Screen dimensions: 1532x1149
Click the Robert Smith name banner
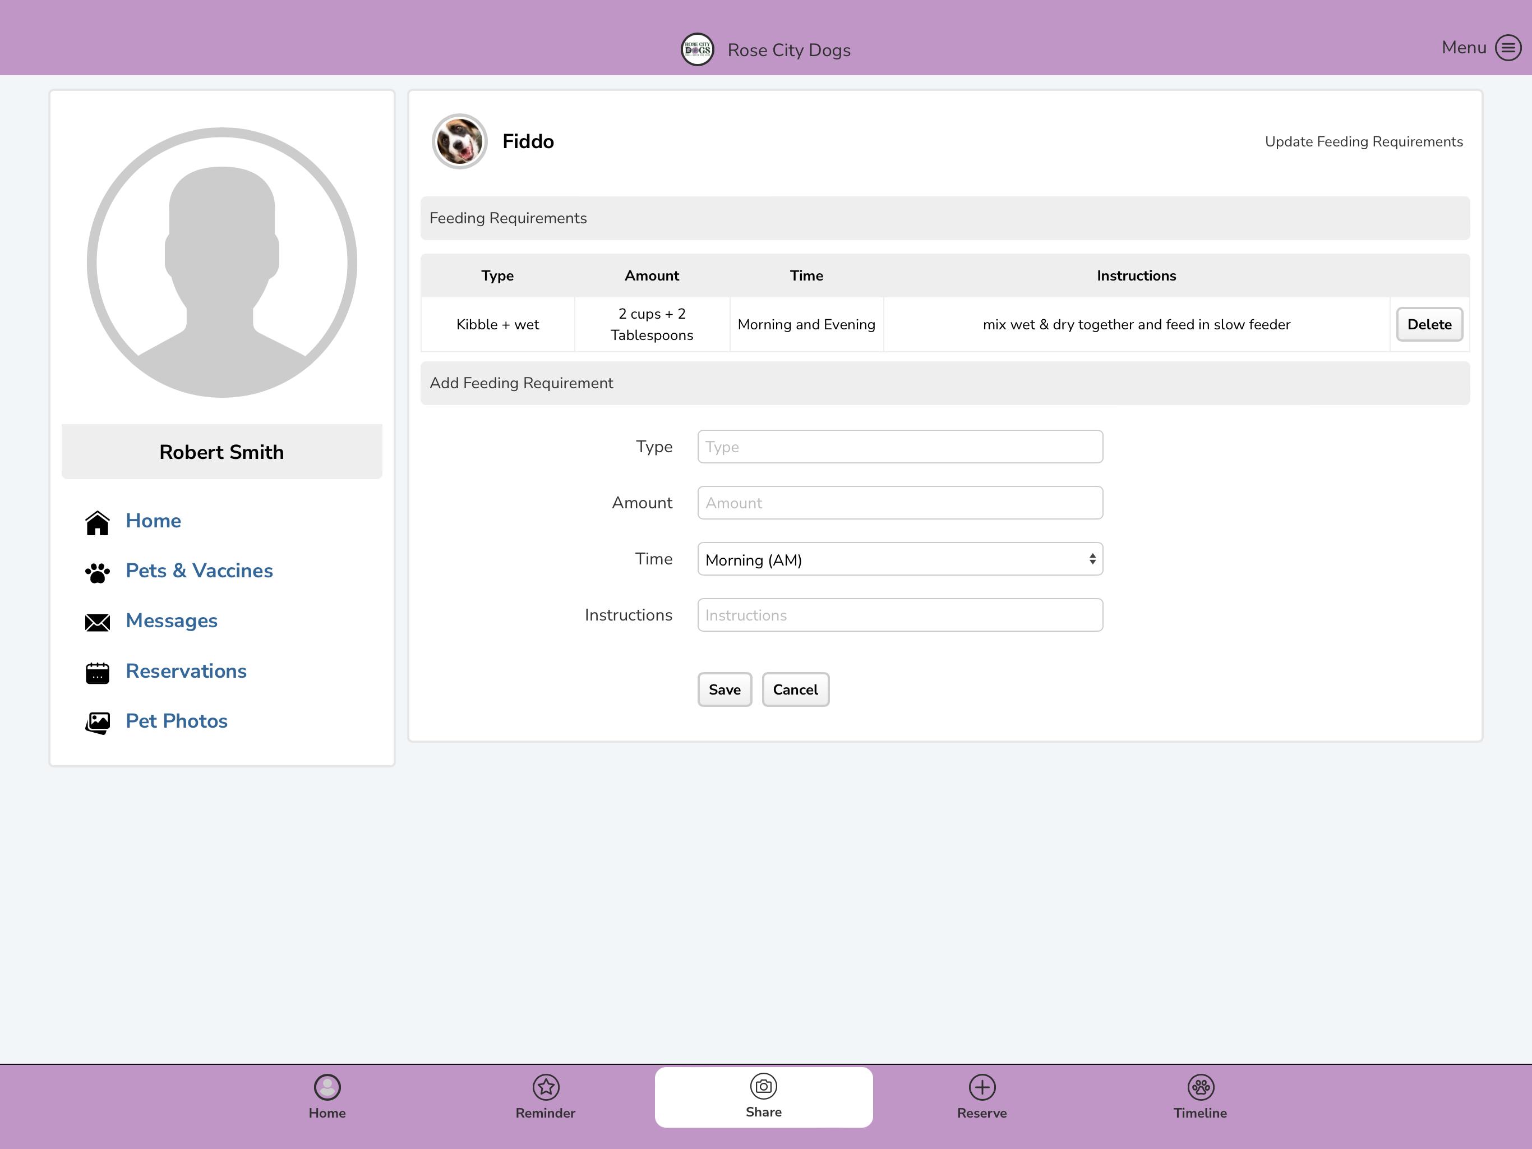(222, 452)
